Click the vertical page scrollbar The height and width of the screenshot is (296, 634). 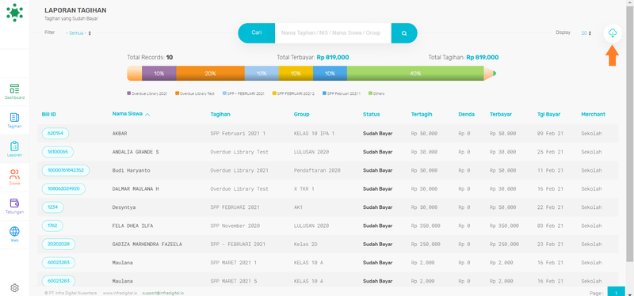pos(630,133)
